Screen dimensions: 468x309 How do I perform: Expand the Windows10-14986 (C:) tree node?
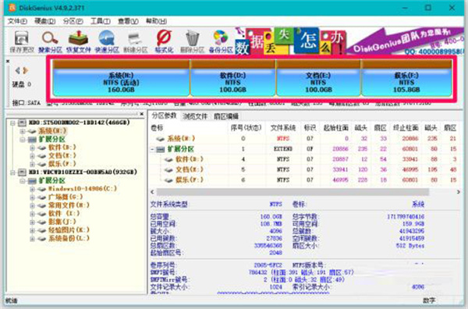(32, 189)
